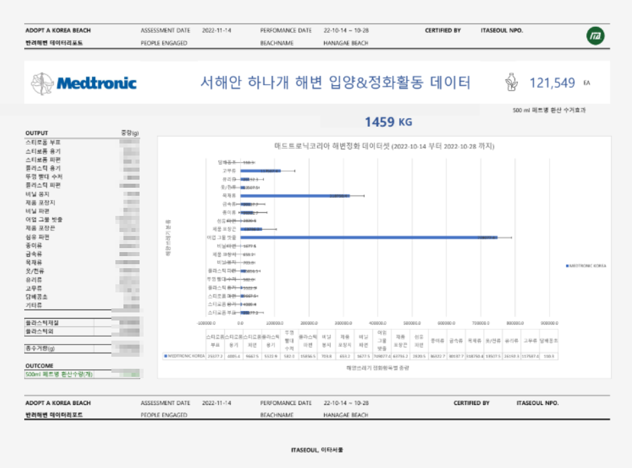The width and height of the screenshot is (632, 468).
Task: Click the 고무류 bar in the chart
Action: pos(260,171)
